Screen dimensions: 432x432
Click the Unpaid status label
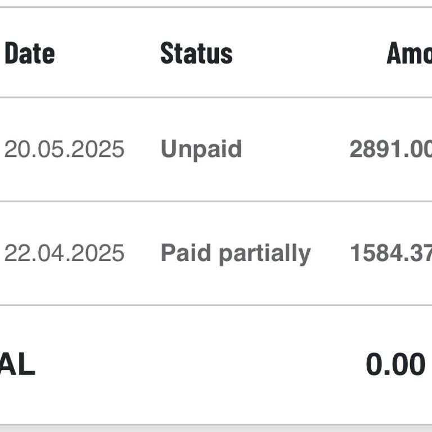click(201, 150)
